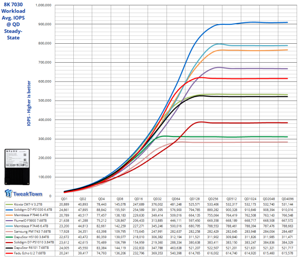Click the IOPS - Higher is better axis label

click(29, 103)
